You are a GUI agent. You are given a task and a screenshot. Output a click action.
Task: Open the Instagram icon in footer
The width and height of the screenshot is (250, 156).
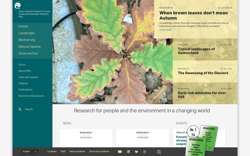[x=144, y=152]
